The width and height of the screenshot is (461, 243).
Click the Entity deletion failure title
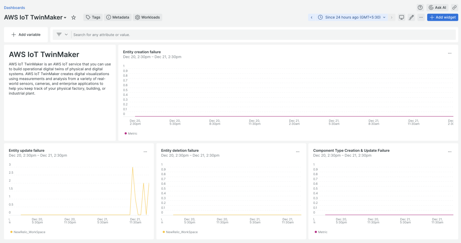180,151
